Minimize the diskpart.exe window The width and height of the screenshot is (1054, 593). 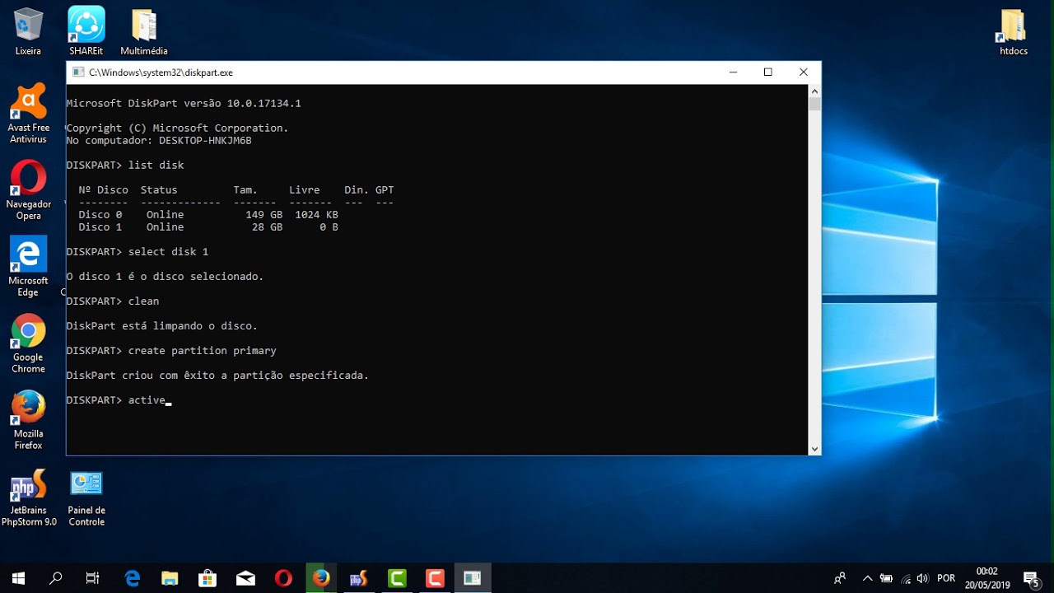pyautogui.click(x=733, y=72)
